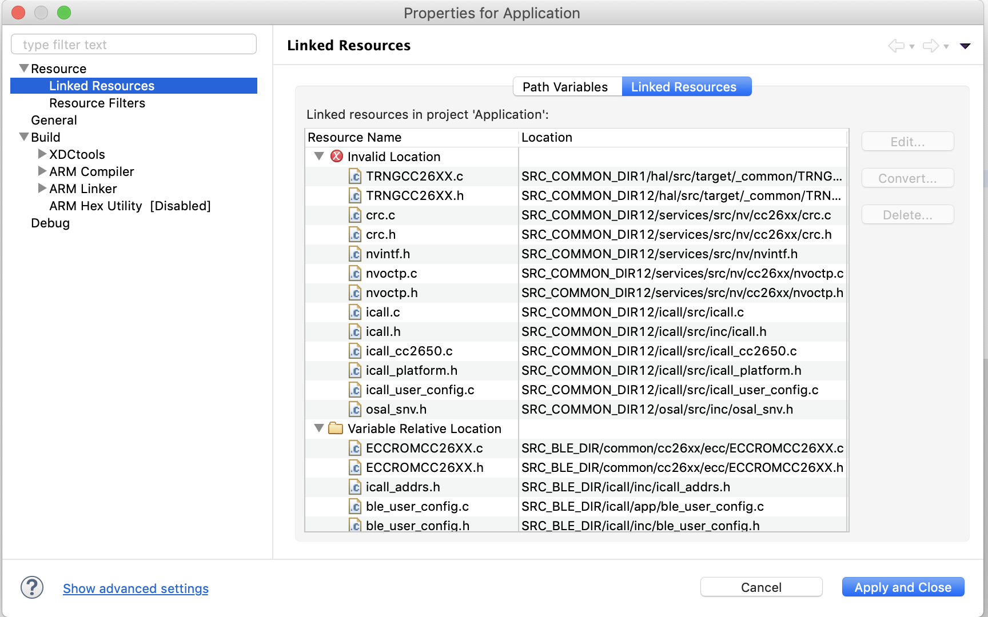The width and height of the screenshot is (988, 617).
Task: Open ARM Hex Utility [Disabled] page
Action: coord(130,206)
